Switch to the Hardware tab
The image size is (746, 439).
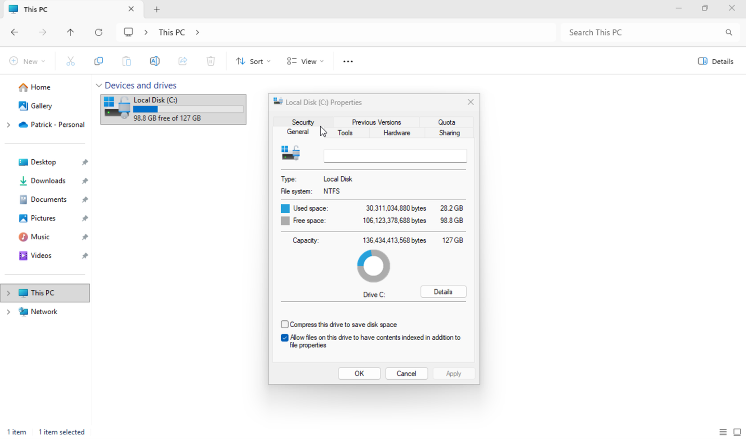click(397, 133)
